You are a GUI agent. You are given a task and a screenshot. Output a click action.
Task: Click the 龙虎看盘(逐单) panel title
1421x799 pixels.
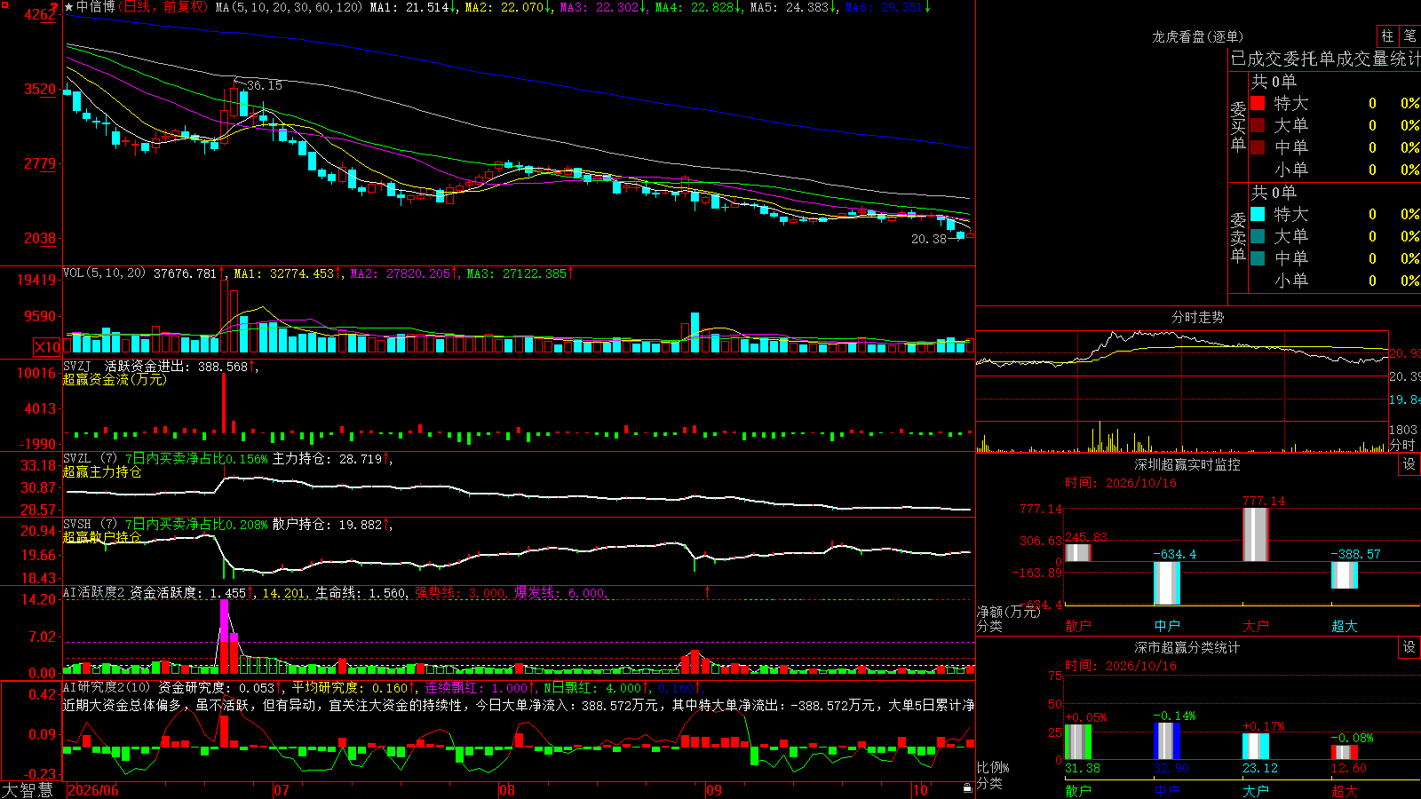click(x=1198, y=36)
